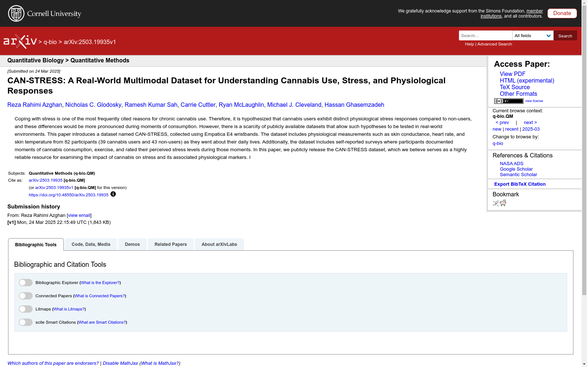
Task: Browse by q-bio in sidebar
Action: (x=498, y=143)
